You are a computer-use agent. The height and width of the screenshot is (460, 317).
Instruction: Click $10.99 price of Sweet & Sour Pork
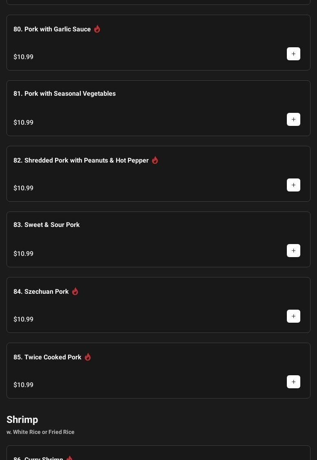(x=24, y=253)
